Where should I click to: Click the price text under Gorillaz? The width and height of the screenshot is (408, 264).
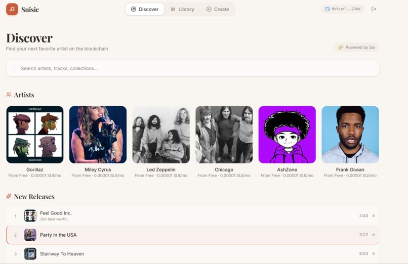point(35,175)
